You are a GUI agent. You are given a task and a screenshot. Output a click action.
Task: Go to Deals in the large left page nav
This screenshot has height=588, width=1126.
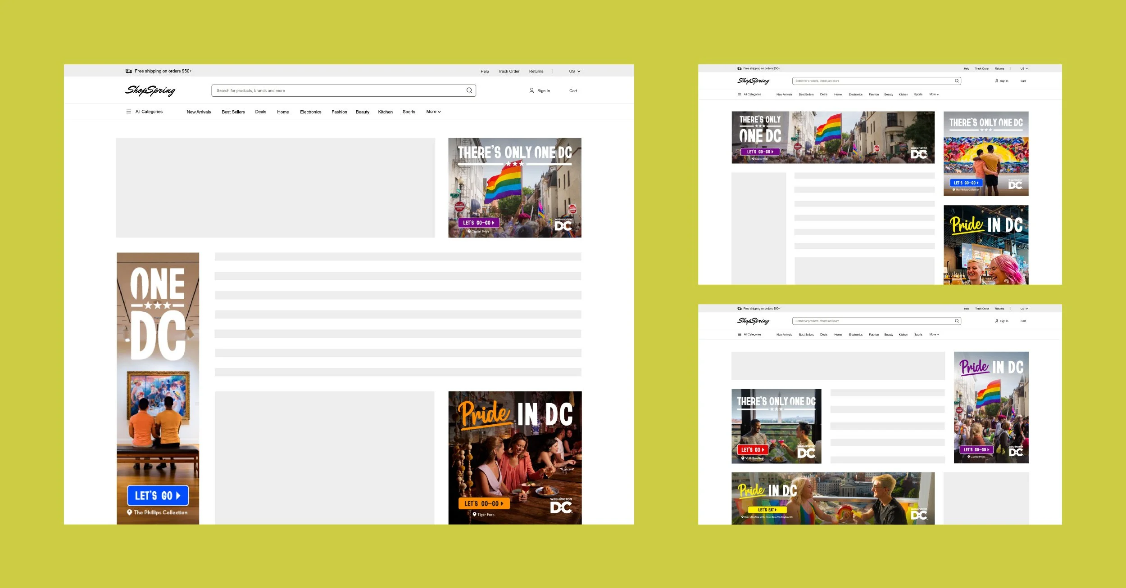[261, 112]
